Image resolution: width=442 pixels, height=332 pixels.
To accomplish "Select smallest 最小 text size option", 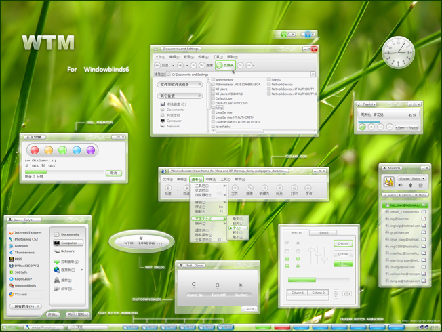I will pos(238,237).
